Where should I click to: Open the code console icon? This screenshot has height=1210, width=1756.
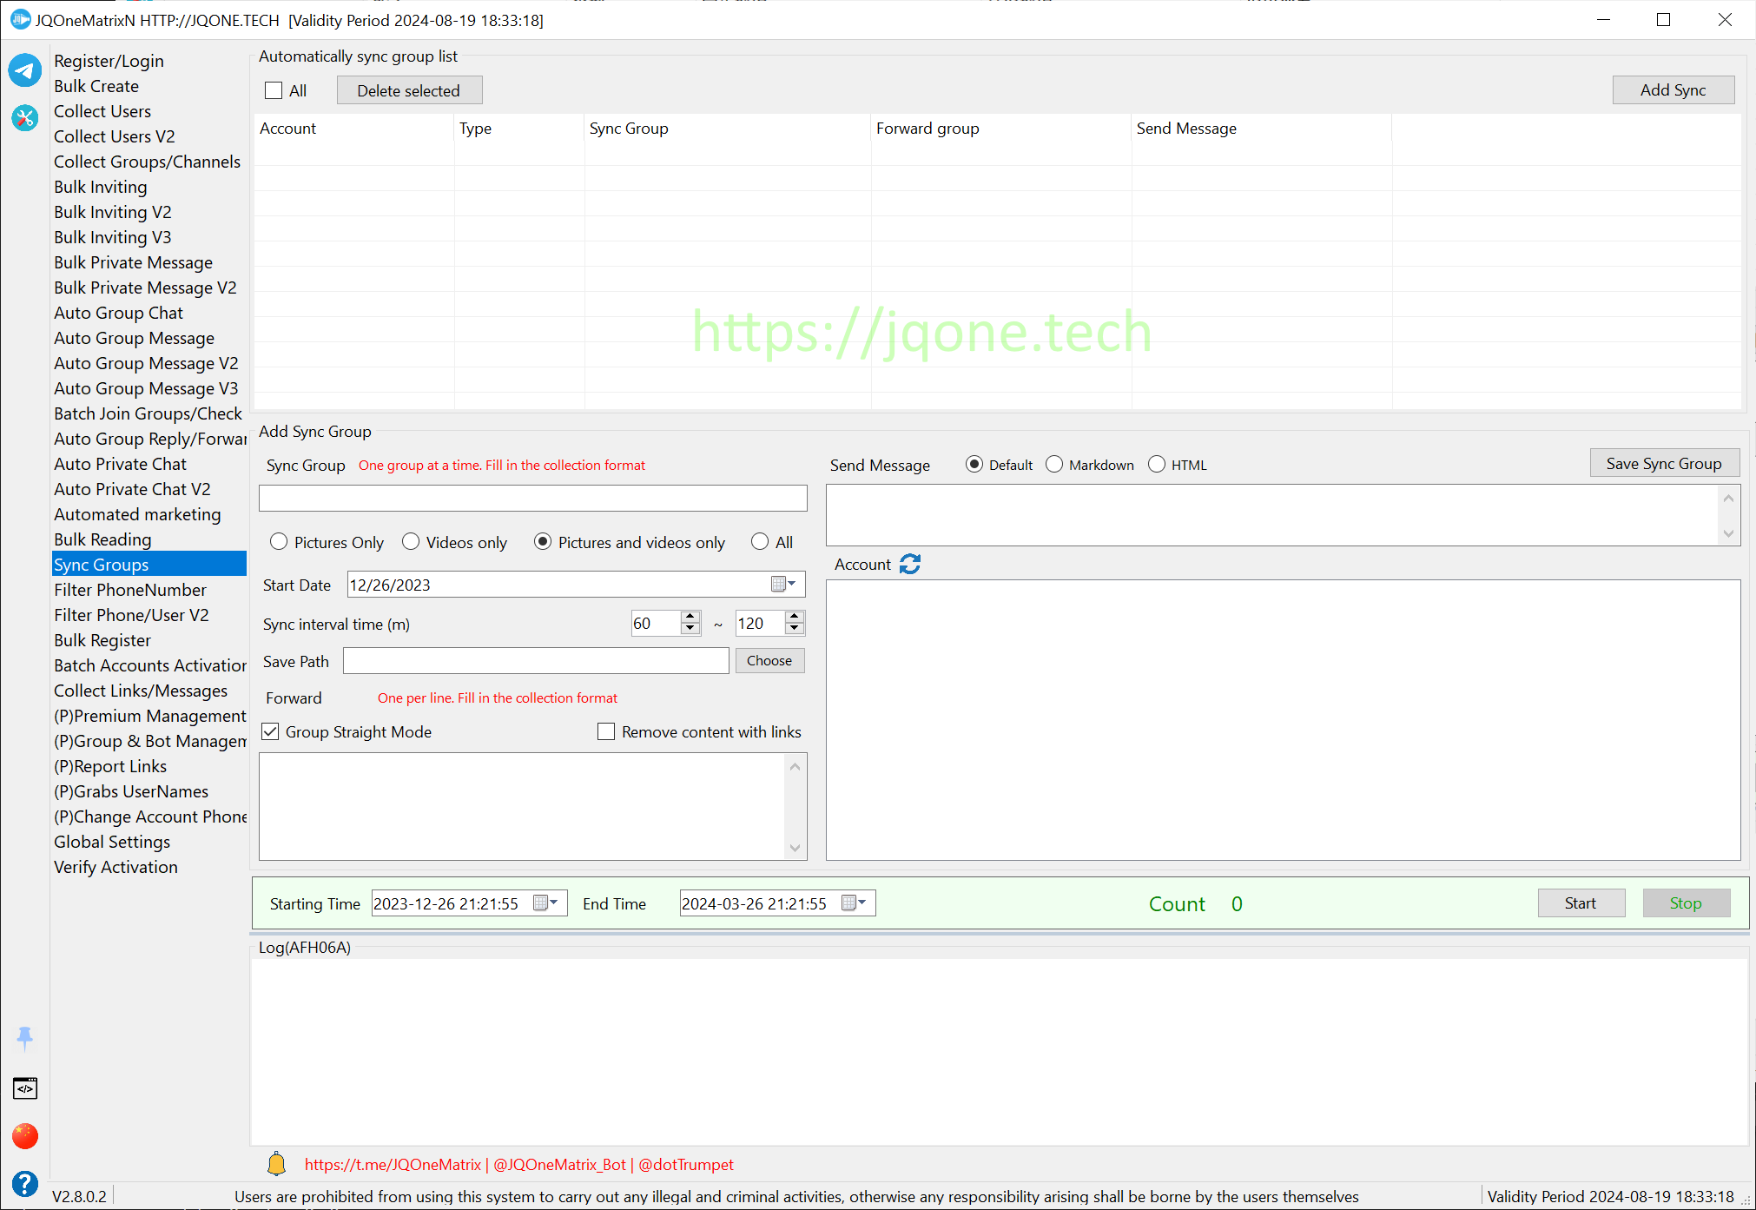pyautogui.click(x=25, y=1088)
